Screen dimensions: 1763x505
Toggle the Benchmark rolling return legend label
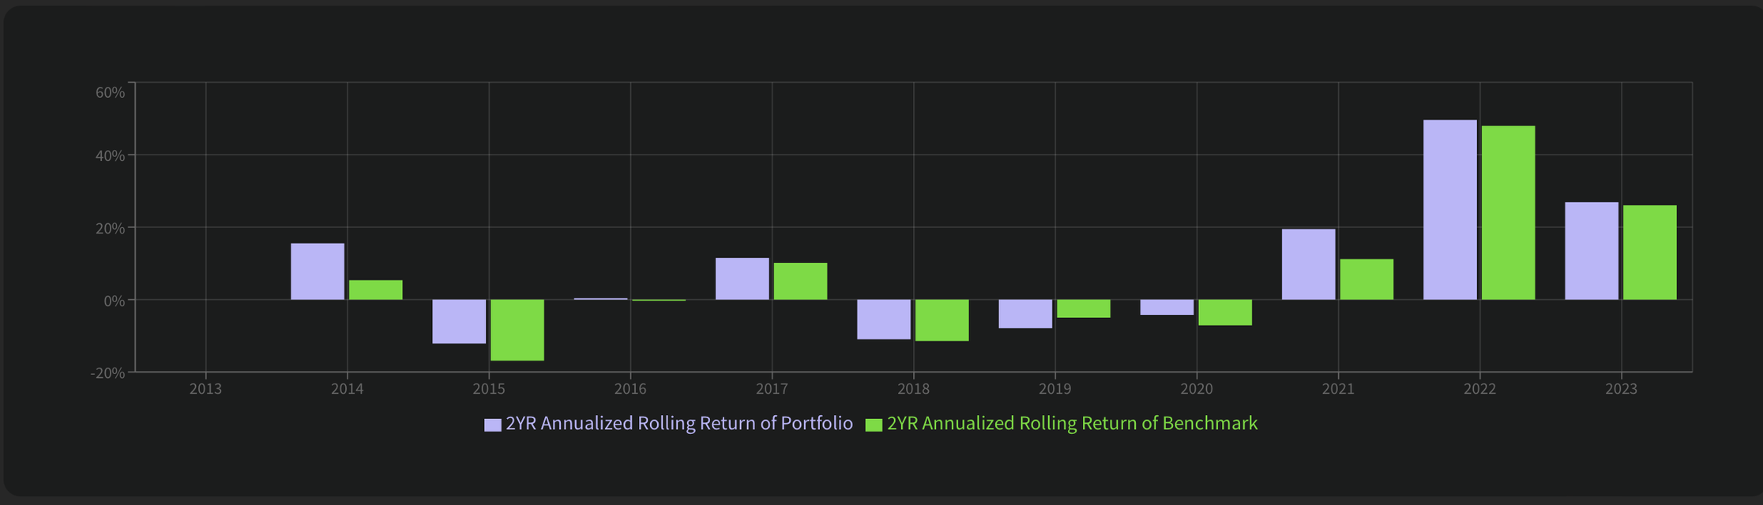[1072, 424]
